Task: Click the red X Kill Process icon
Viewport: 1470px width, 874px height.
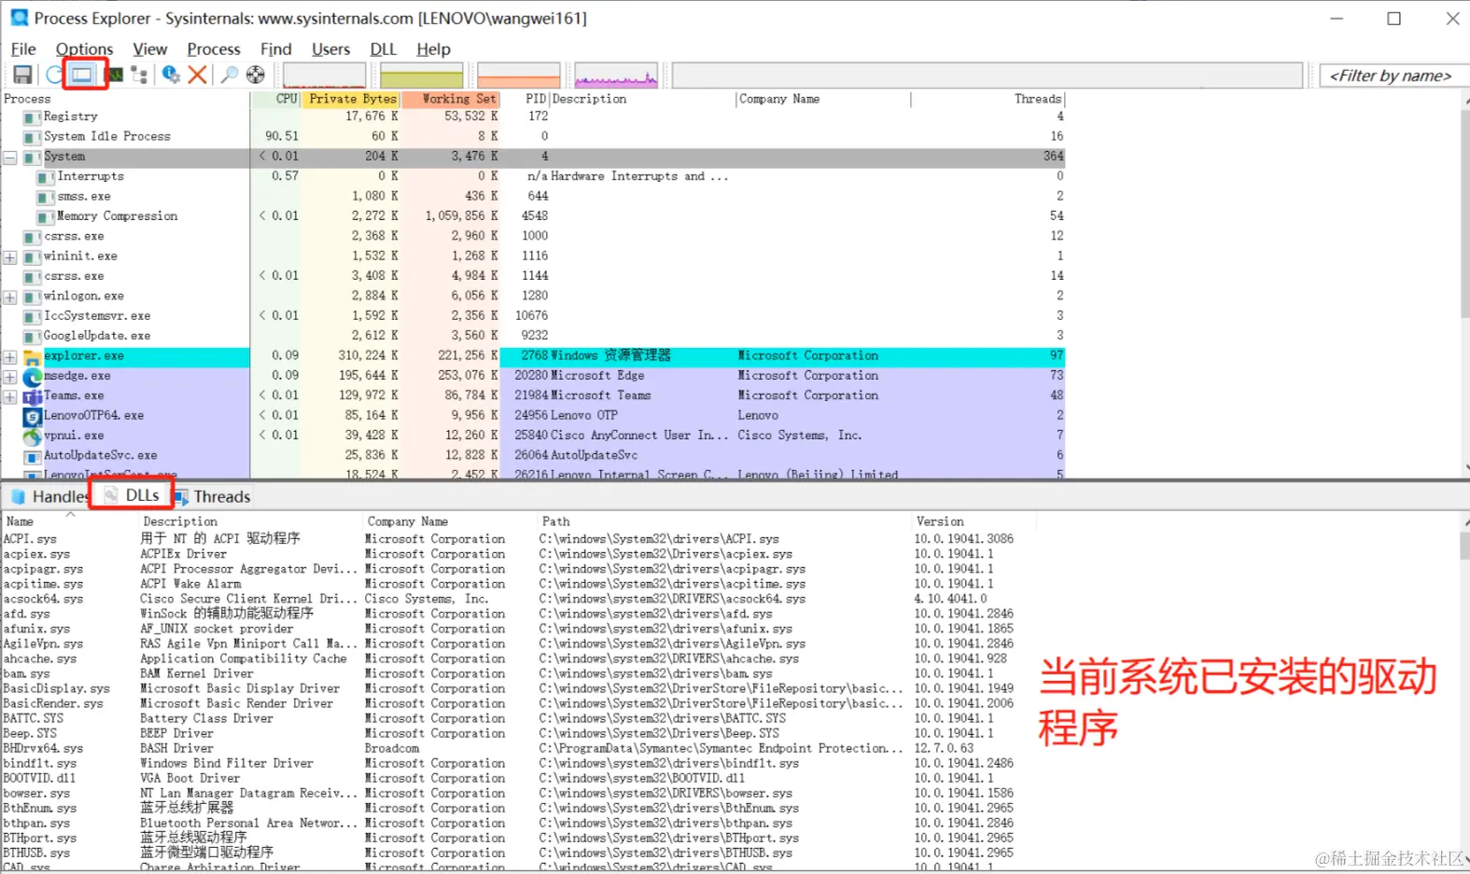Action: (197, 75)
